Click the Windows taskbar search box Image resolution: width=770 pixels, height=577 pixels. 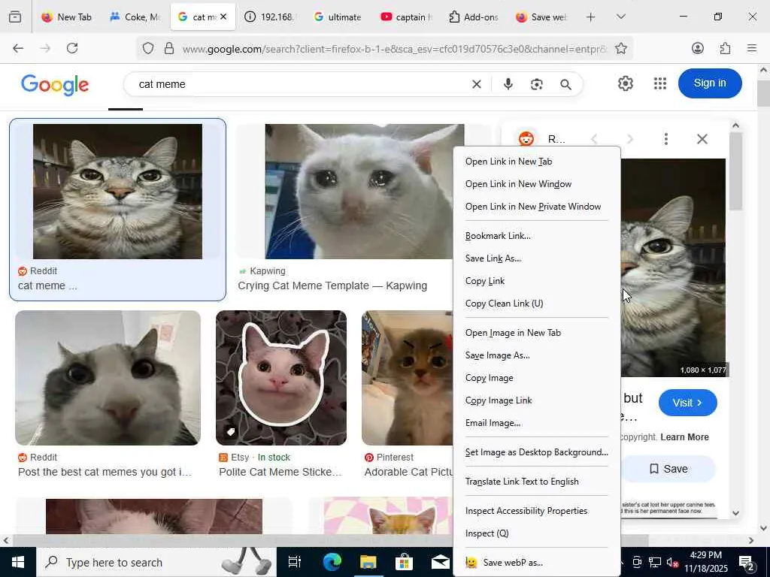156,562
